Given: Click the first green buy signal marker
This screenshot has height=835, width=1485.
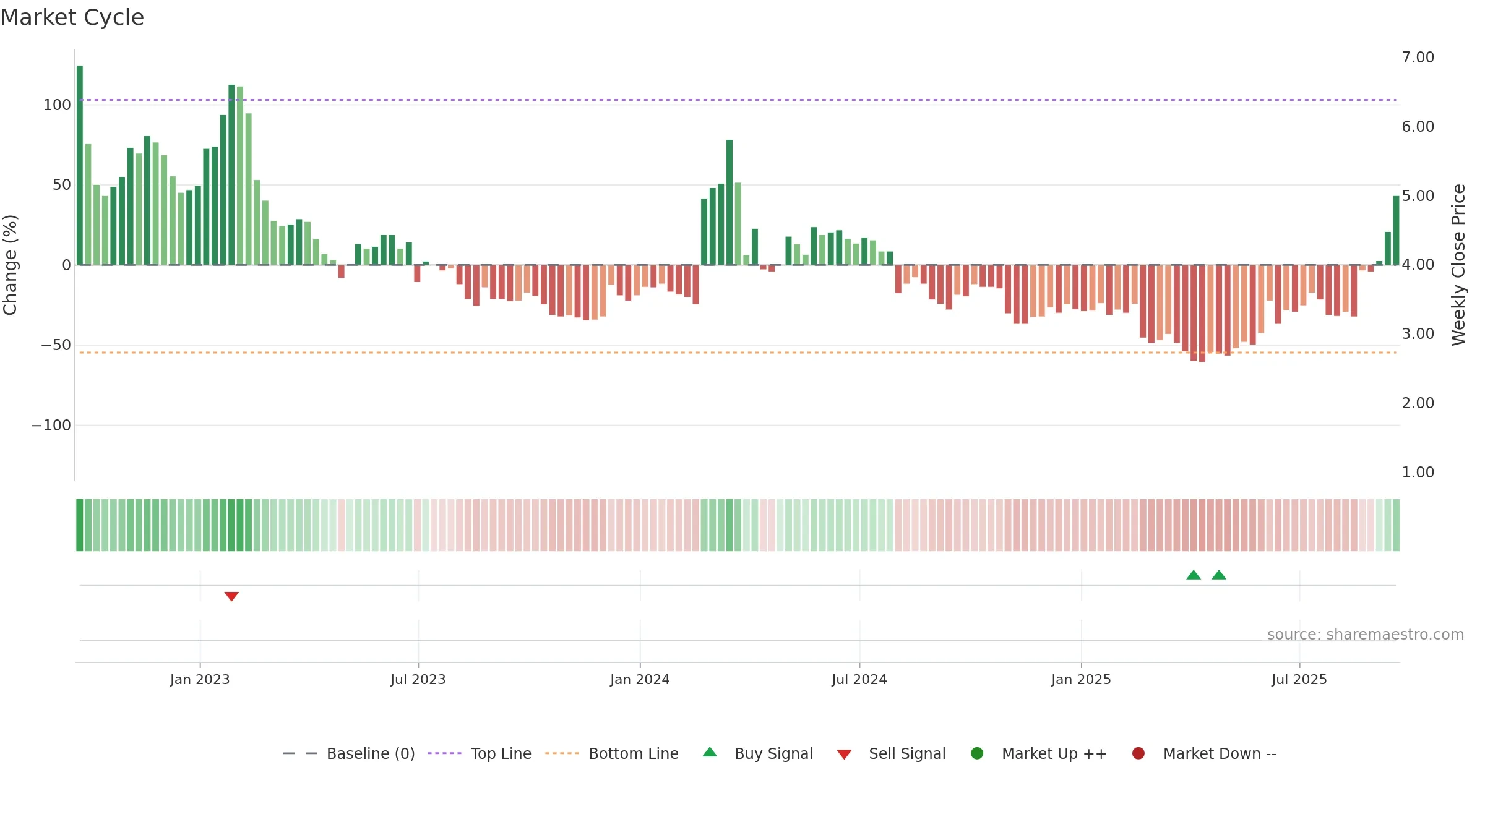Looking at the screenshot, I should pos(1194,575).
